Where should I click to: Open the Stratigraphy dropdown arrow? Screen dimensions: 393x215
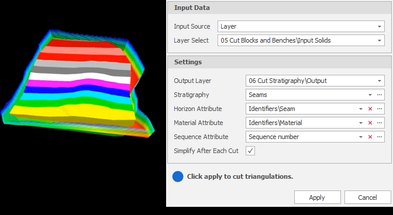tap(370, 95)
